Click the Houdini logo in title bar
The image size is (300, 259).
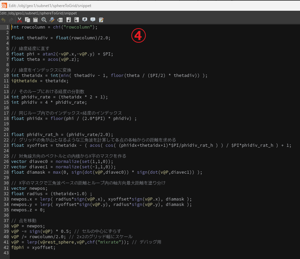(4, 6)
